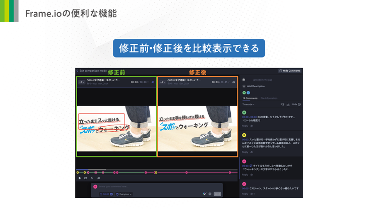Click the Send button
Image resolution: width=378 pixels, height=213 pixels.
217,194
